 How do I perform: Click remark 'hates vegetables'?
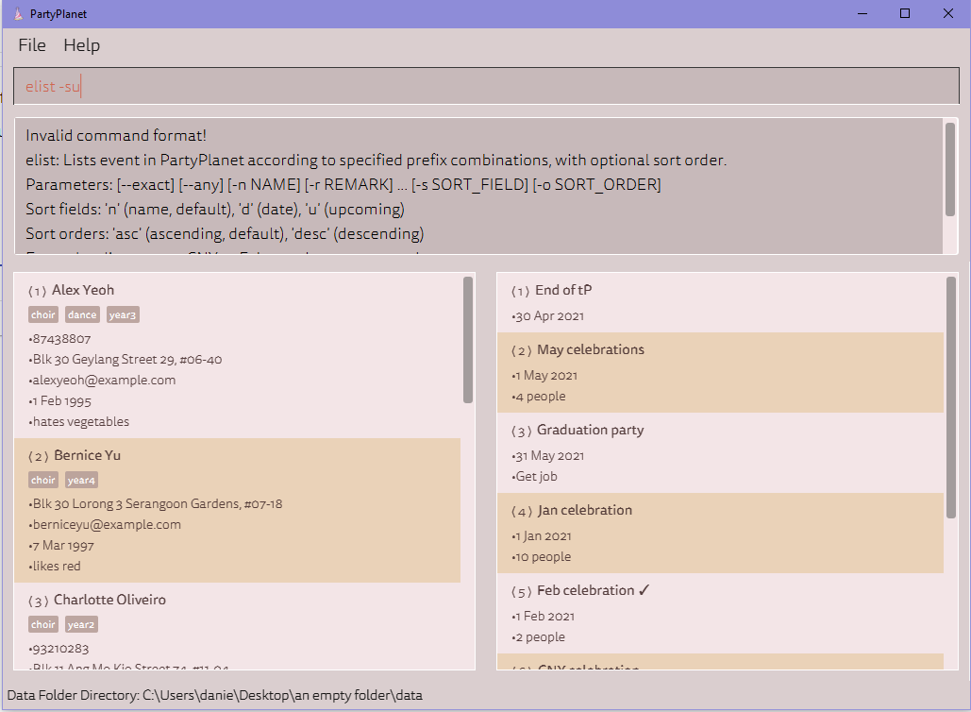pos(79,421)
